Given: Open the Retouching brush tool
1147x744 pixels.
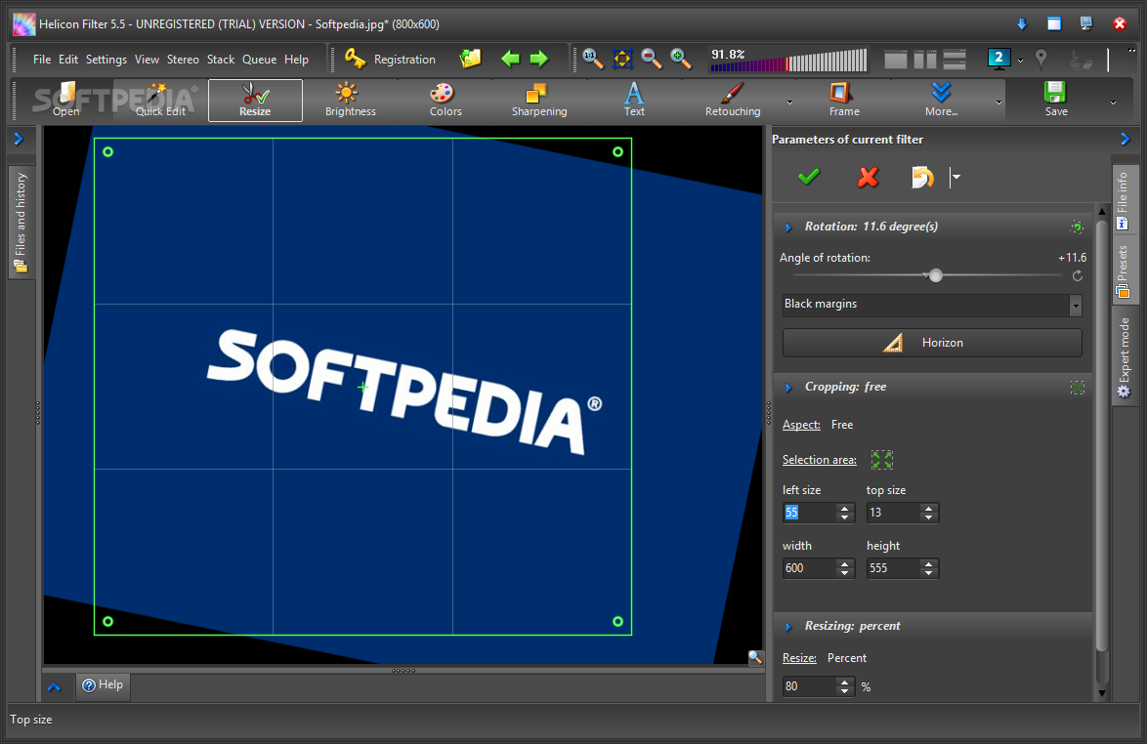Looking at the screenshot, I should tap(732, 100).
